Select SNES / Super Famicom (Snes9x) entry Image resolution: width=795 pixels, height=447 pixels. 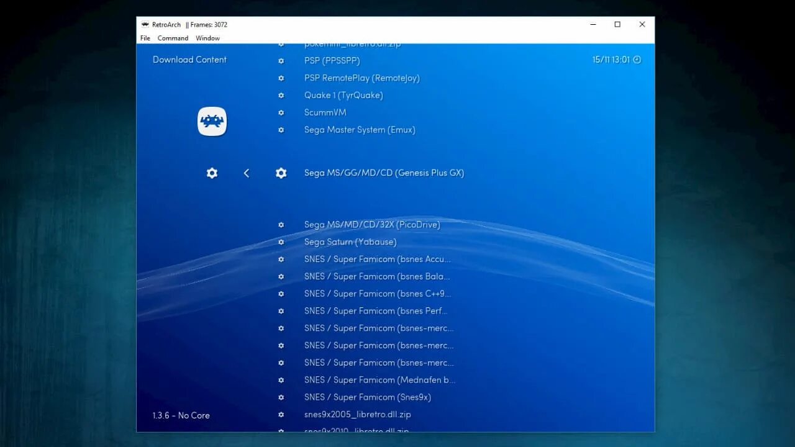point(368,397)
